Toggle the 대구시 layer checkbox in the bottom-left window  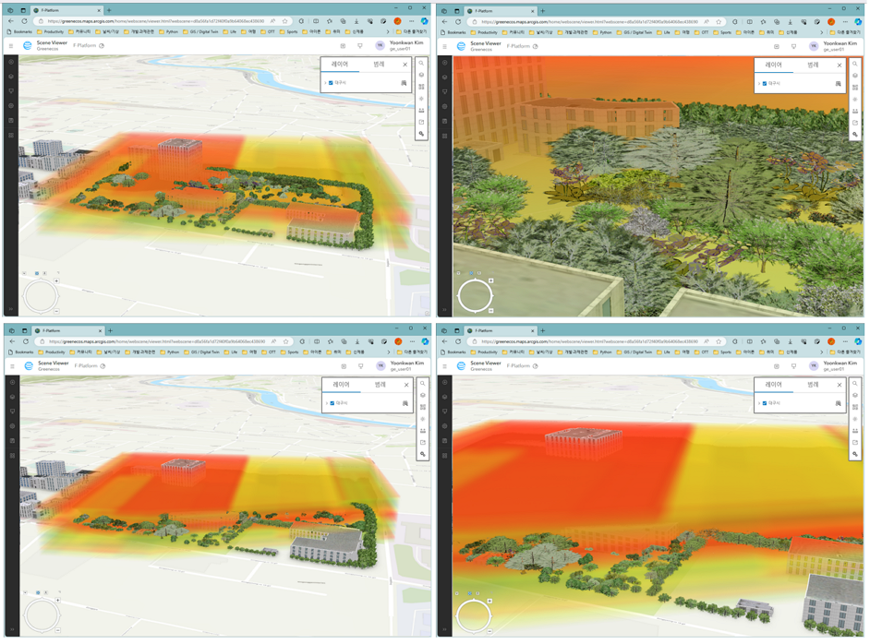tap(332, 403)
